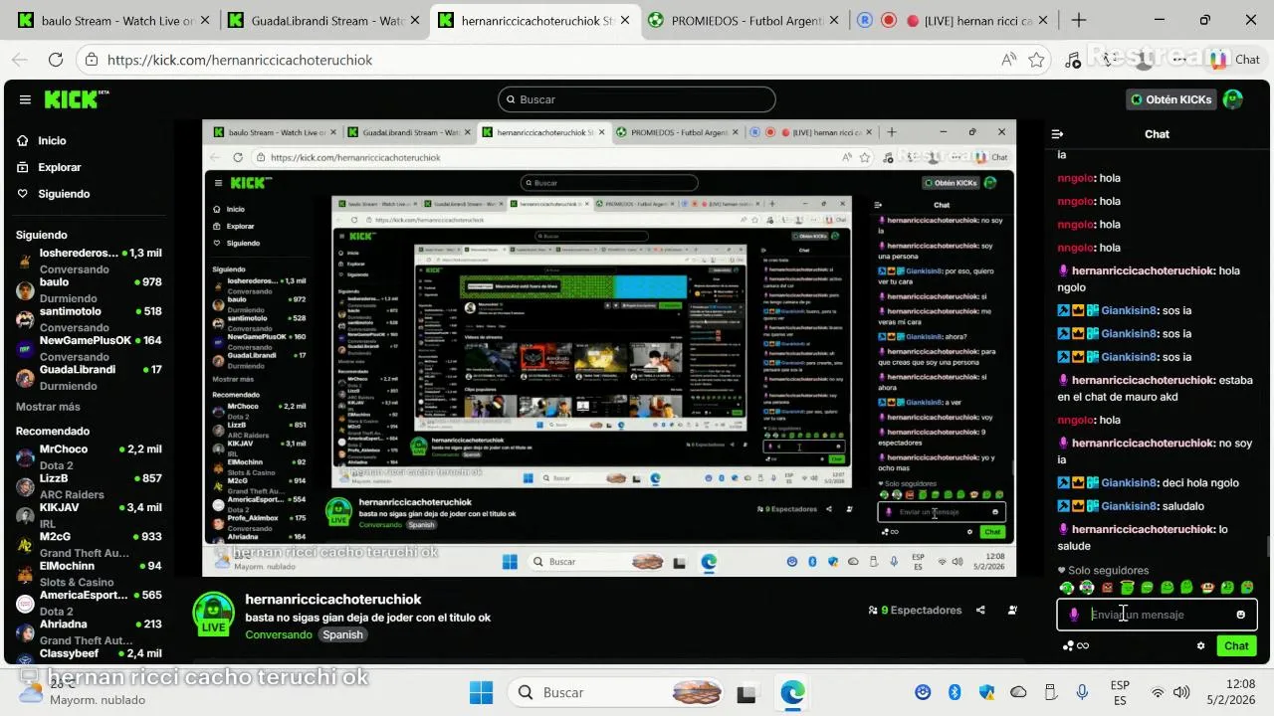Switch to GuadaLibrandi Stream browser tab
The image size is (1274, 716).
click(323, 20)
